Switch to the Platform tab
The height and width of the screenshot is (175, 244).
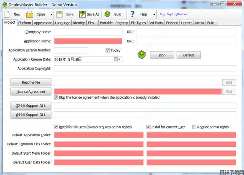pos(24,23)
